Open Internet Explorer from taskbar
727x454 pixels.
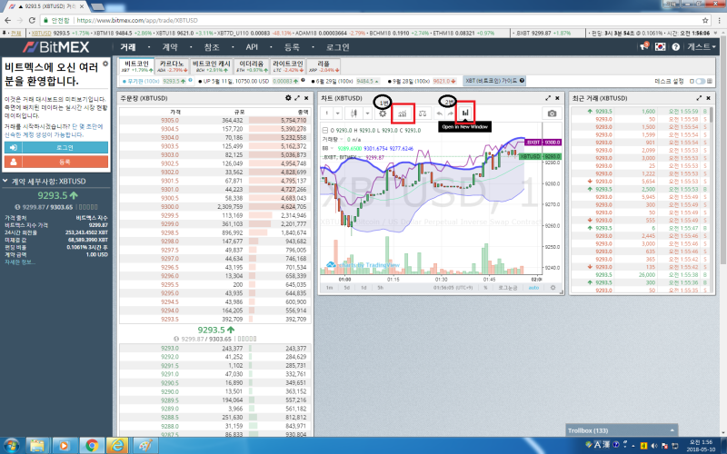tap(118, 446)
